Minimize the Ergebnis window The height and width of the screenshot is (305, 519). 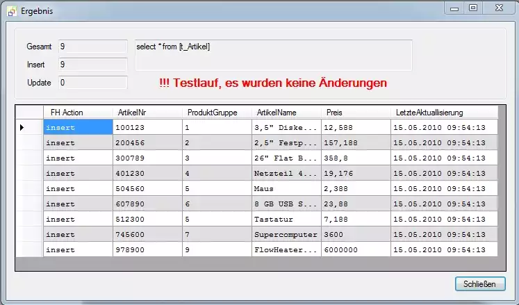454,8
